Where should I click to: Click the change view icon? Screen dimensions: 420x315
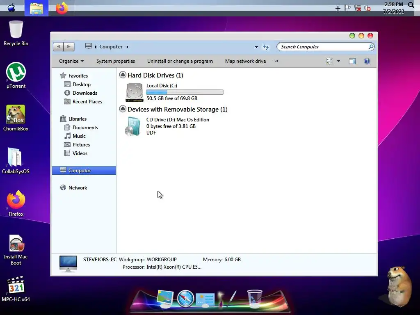(x=330, y=61)
